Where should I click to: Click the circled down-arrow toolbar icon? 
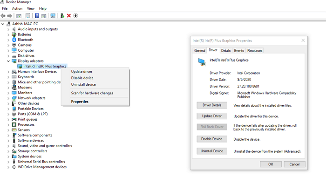[x=75, y=15]
